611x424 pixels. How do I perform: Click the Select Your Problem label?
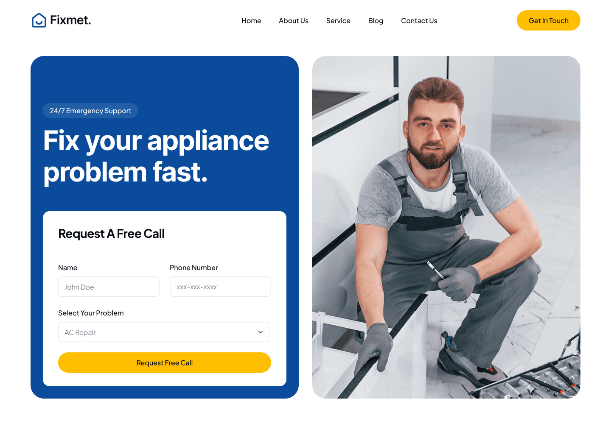[x=91, y=313]
